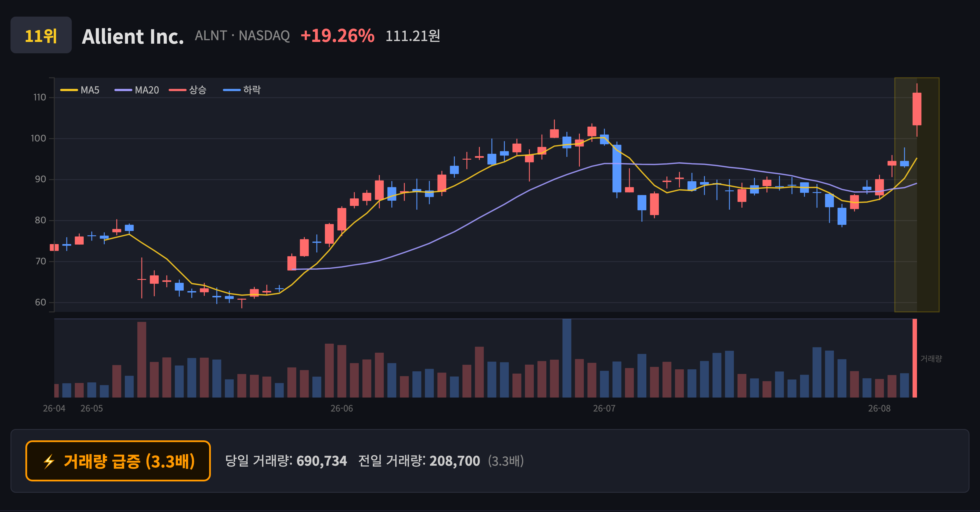The image size is (980, 512).
Task: Select the tallest blue volume bar
Action: [567, 358]
